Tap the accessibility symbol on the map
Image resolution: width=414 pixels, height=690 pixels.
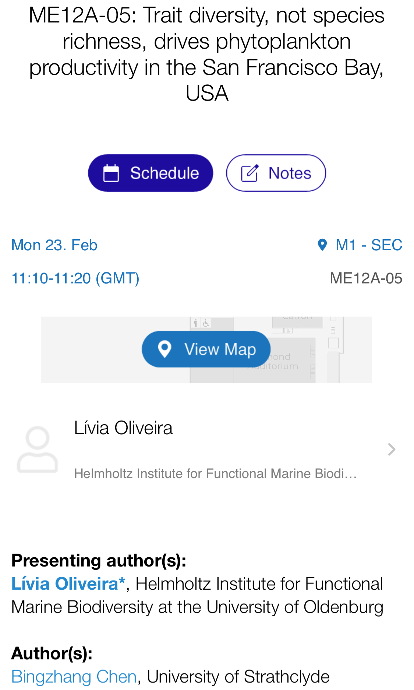pyautogui.click(x=206, y=324)
